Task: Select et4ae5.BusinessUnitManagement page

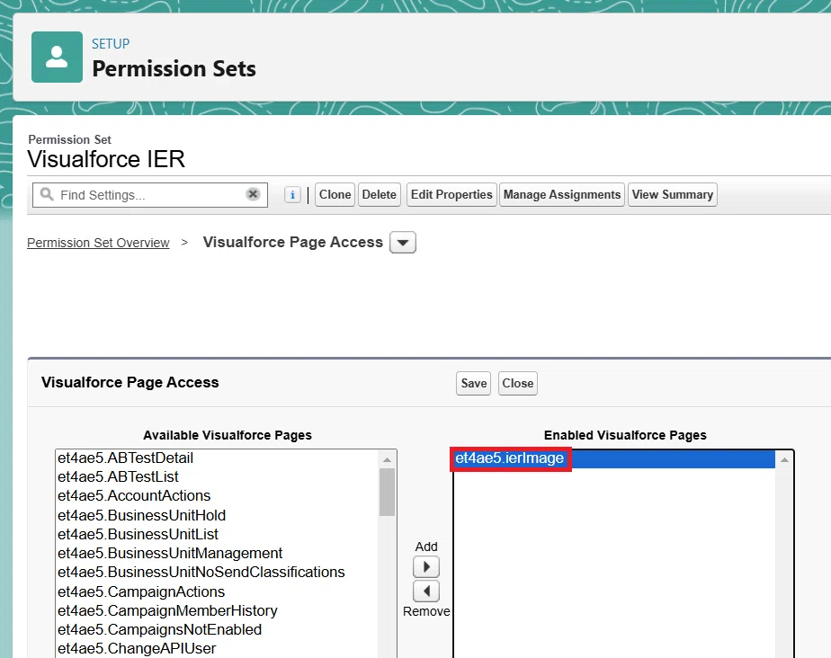Action: (216, 553)
